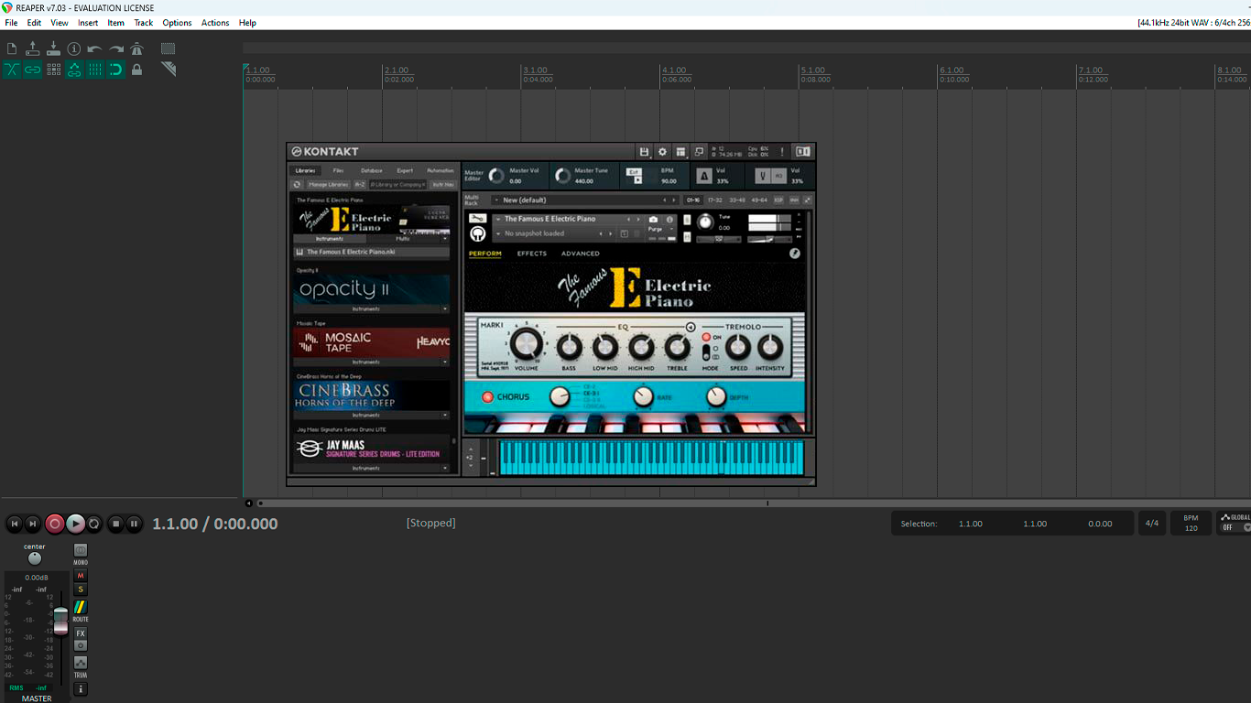
Task: Open master track FX button
Action: (81, 633)
